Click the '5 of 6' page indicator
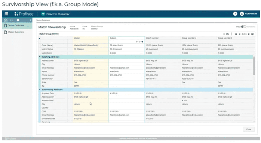 [x=244, y=34]
